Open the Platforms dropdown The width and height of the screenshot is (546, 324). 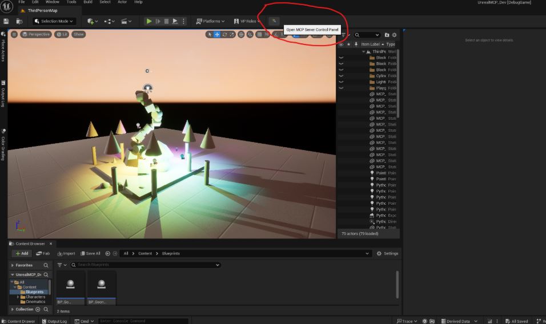coord(210,21)
